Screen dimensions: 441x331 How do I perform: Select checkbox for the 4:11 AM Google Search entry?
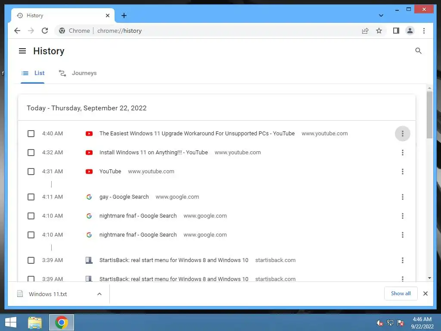pyautogui.click(x=31, y=197)
